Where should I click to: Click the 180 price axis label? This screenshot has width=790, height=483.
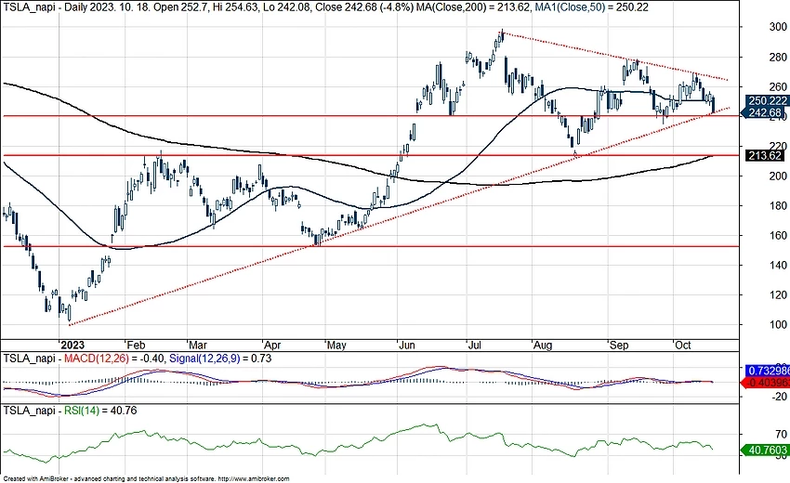778,205
